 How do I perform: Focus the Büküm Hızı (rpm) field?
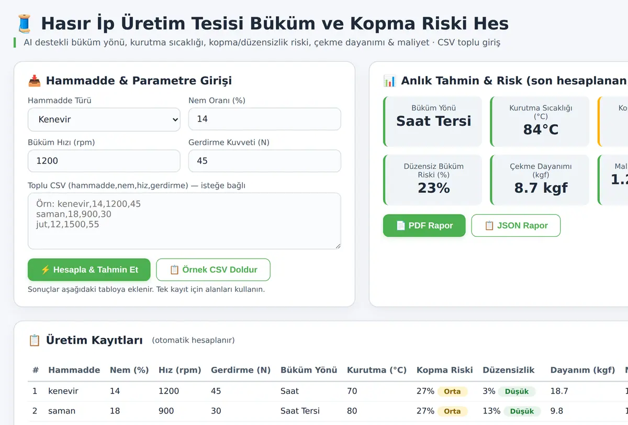click(x=104, y=161)
